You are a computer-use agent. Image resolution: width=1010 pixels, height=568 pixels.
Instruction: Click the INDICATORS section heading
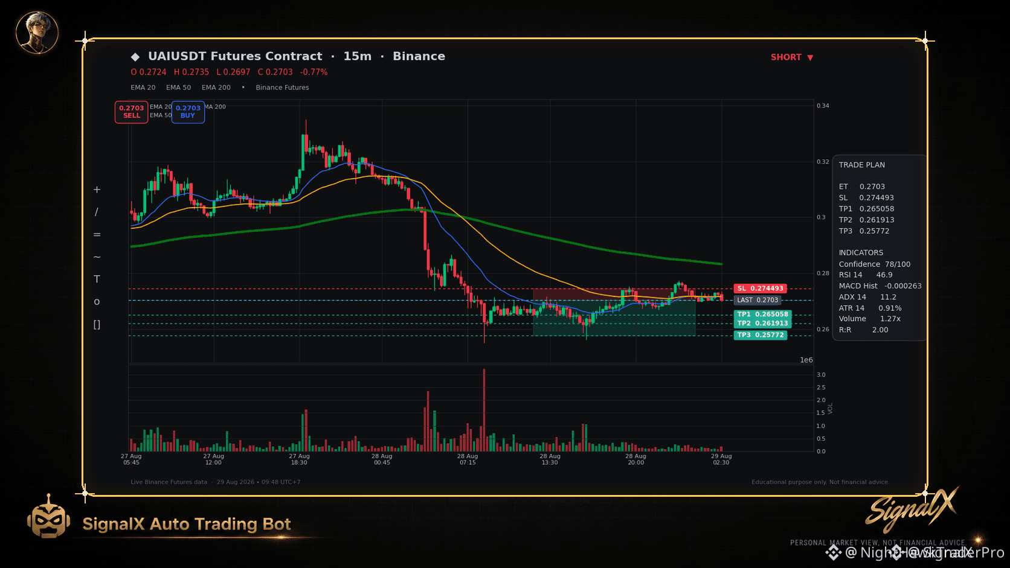[861, 253]
